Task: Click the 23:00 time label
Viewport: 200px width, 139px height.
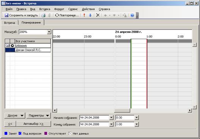Action: click(x=87, y=37)
